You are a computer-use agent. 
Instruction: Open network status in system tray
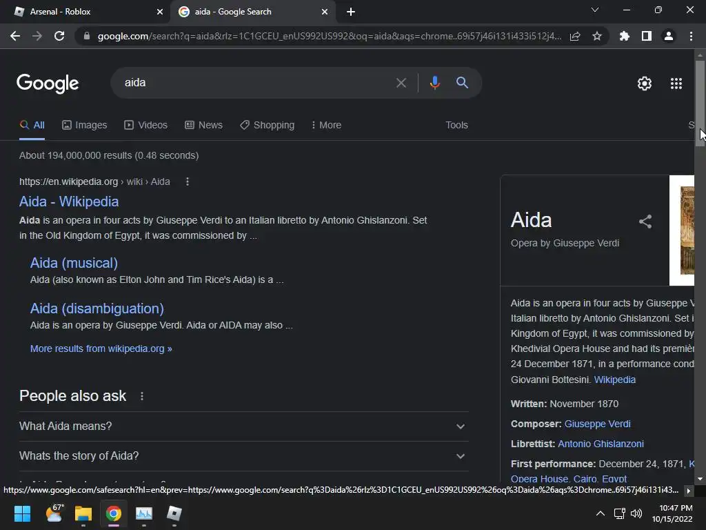pos(620,513)
